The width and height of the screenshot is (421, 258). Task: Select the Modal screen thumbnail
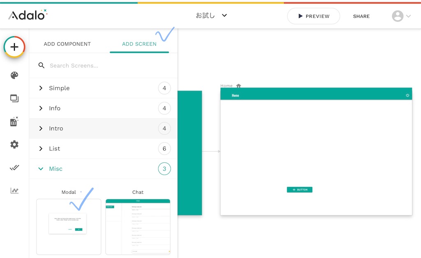tap(69, 227)
